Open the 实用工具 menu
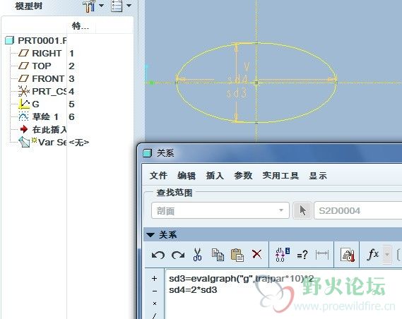This screenshot has height=319, width=402. pos(280,176)
